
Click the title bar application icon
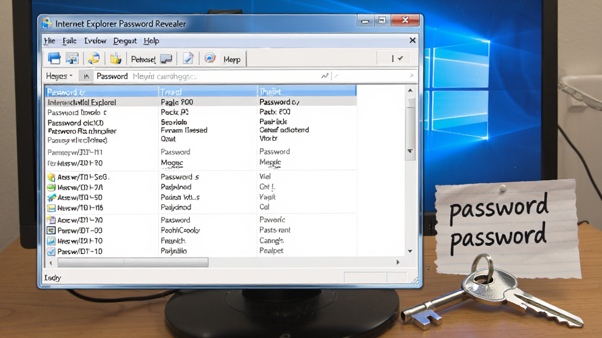[x=47, y=23]
